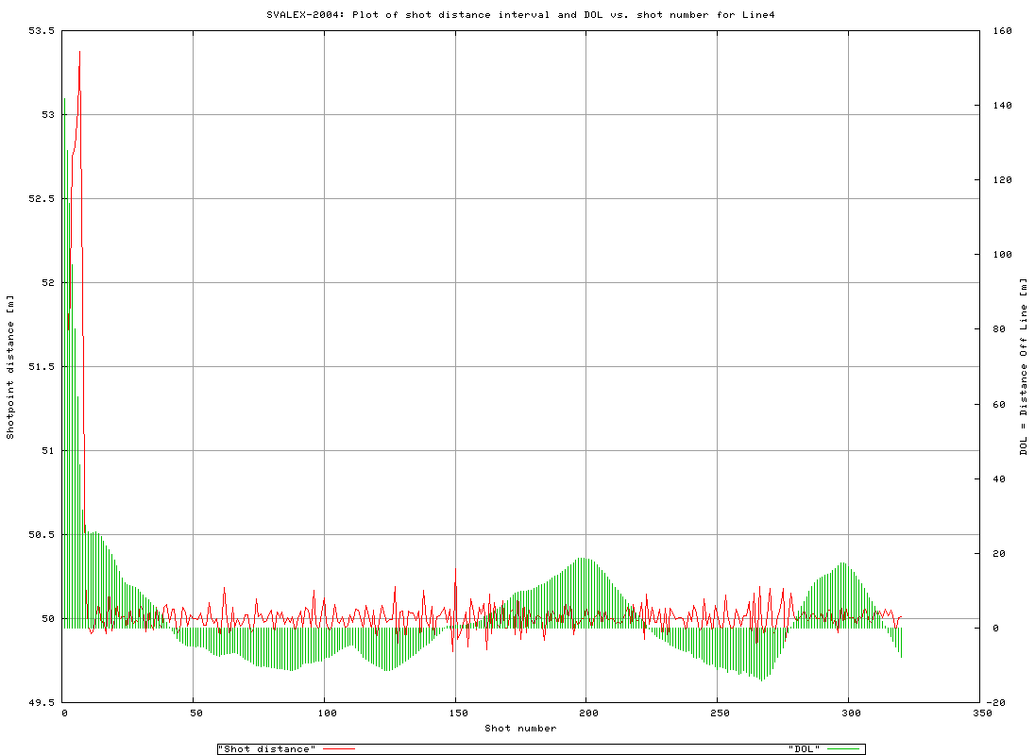Click the chart title SVALEX-2004 Line4
Image resolution: width=1035 pixels, height=755 pixels.
click(x=517, y=14)
